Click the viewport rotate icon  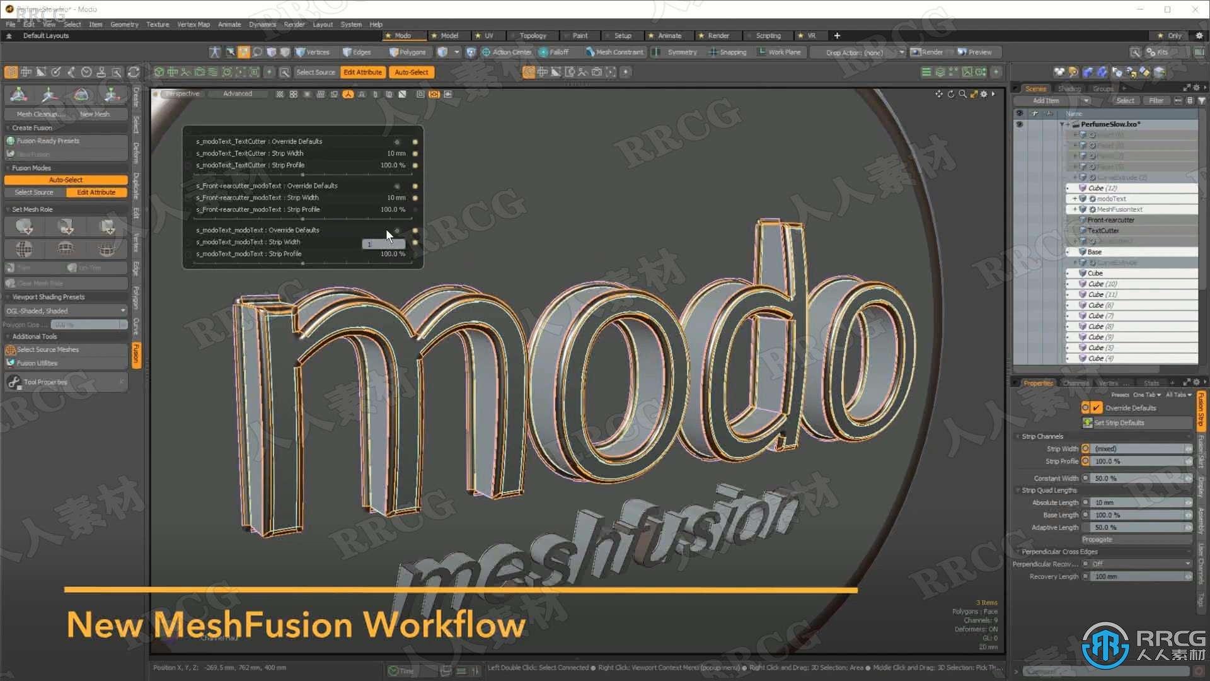click(951, 94)
